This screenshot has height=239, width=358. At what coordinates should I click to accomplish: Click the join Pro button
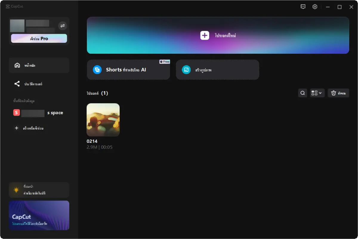[x=39, y=39]
